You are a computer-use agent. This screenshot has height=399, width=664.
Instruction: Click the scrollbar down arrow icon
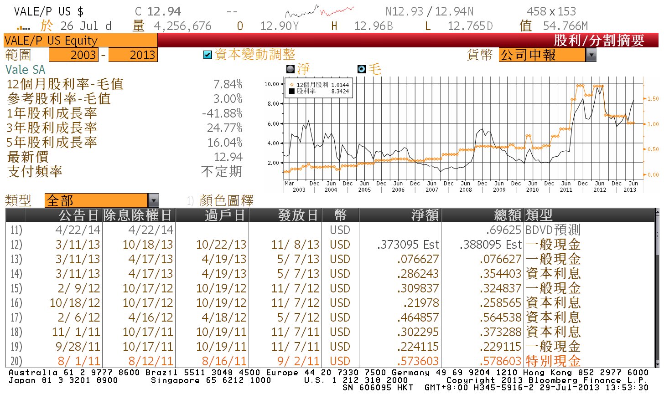pos(657,364)
